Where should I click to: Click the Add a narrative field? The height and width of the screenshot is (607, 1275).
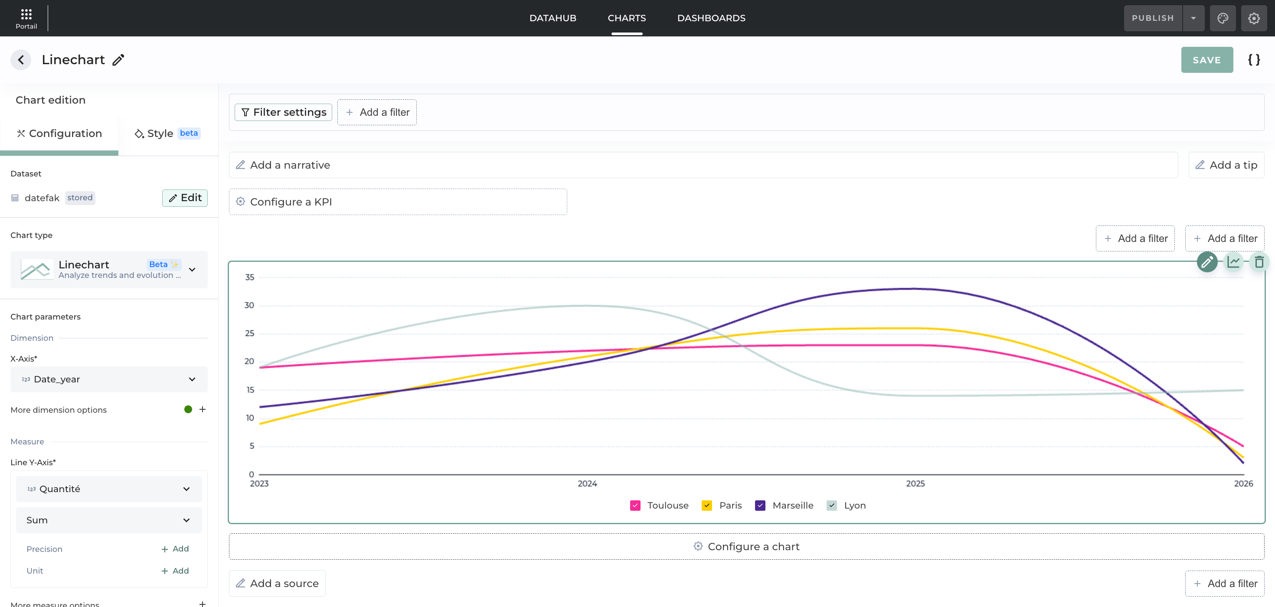pyautogui.click(x=703, y=165)
